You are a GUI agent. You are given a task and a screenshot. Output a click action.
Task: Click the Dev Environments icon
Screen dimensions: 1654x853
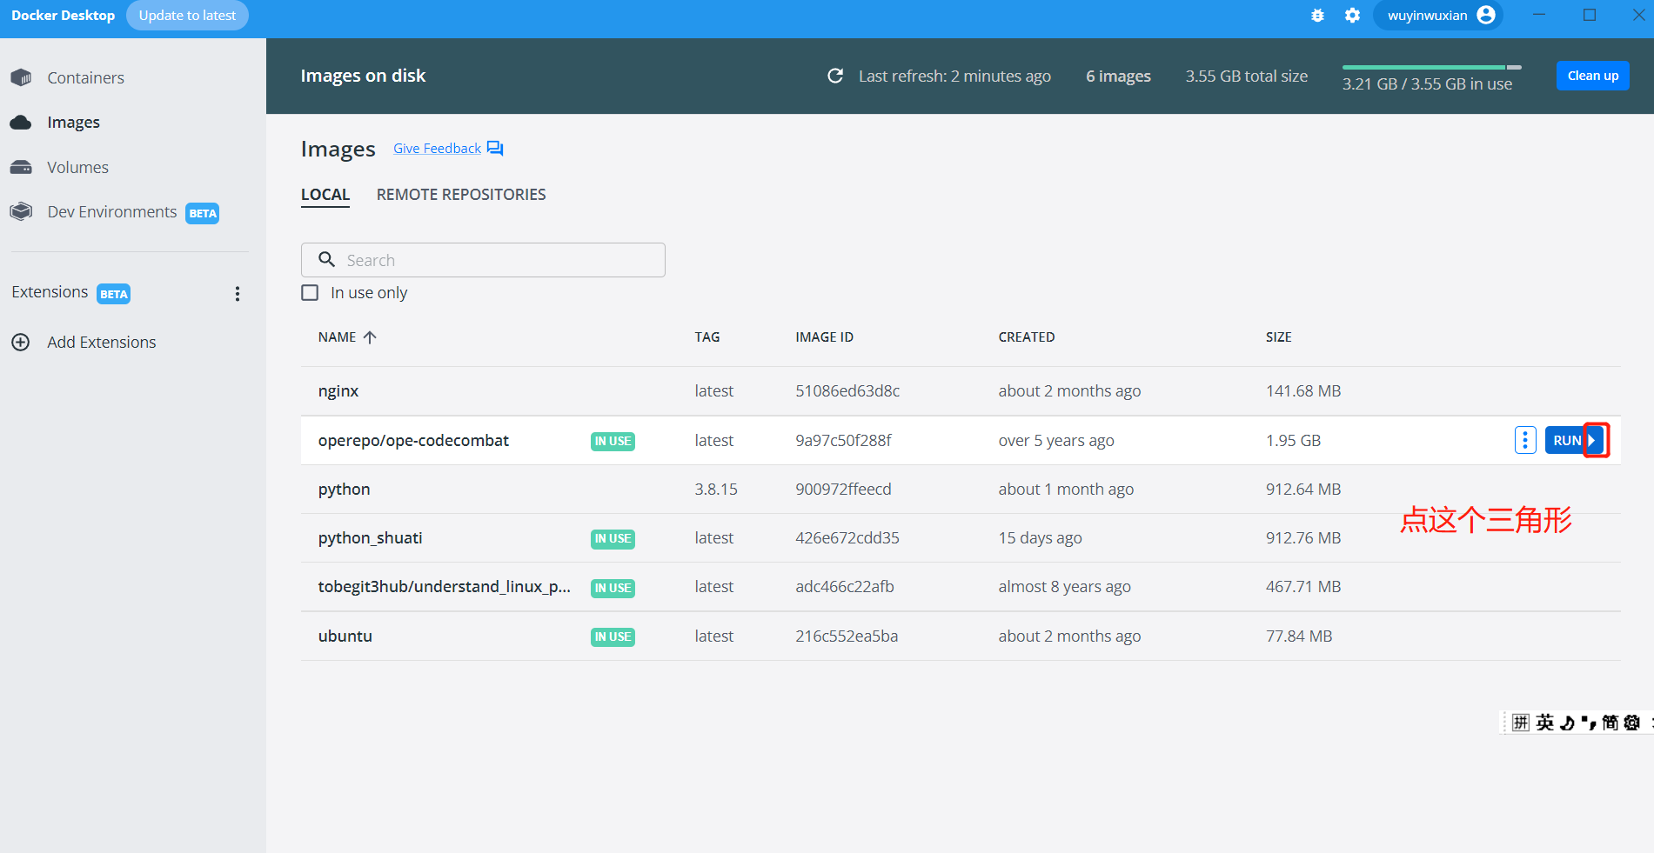point(22,211)
